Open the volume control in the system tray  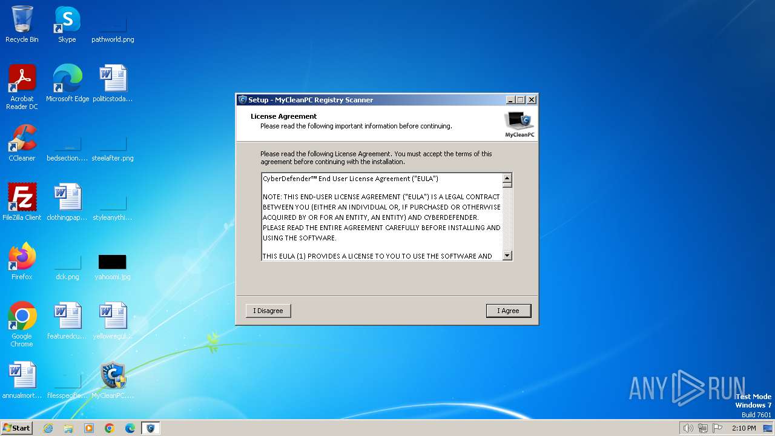[x=688, y=428]
